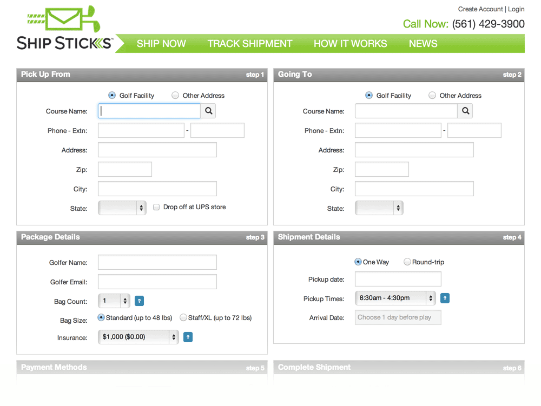Image resolution: width=541 pixels, height=406 pixels.
Task: Focus Pick Up From Course Name field
Action: (x=149, y=111)
